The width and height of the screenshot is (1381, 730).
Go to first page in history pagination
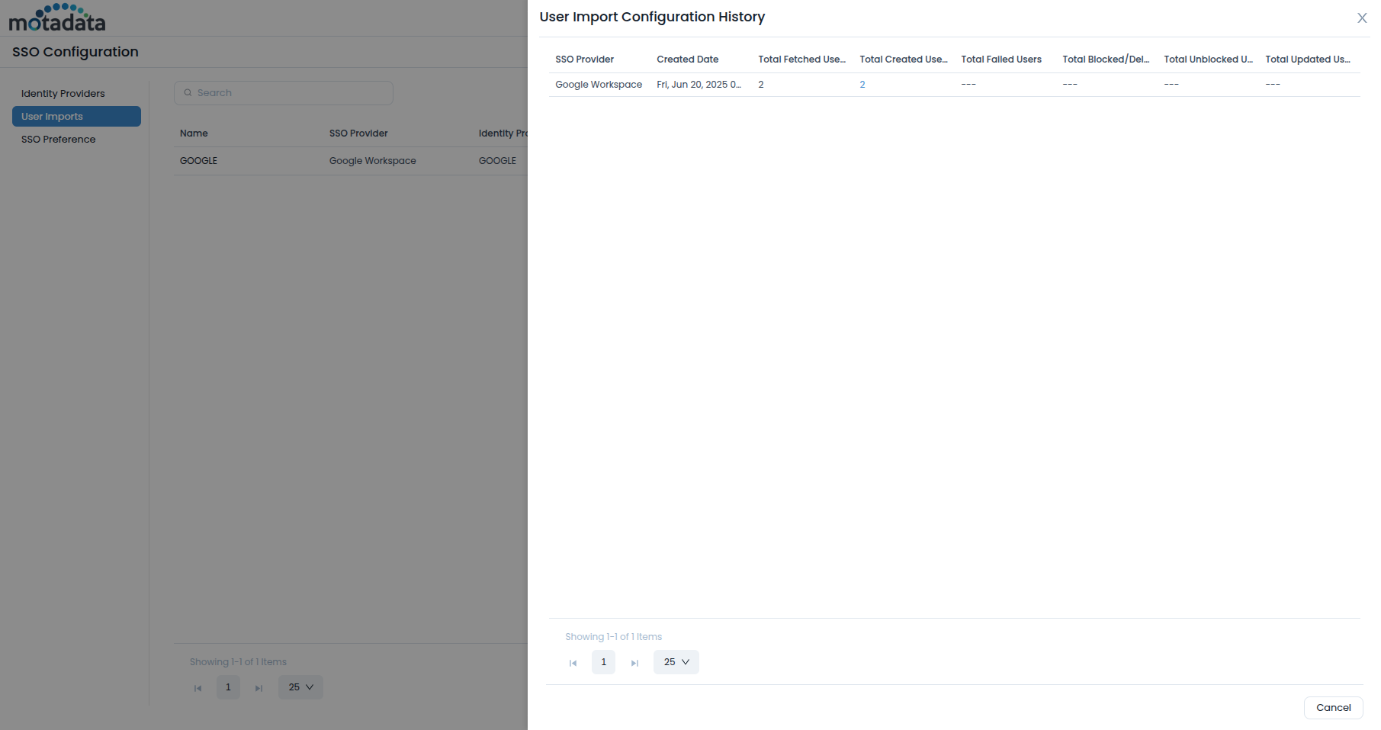[573, 663]
